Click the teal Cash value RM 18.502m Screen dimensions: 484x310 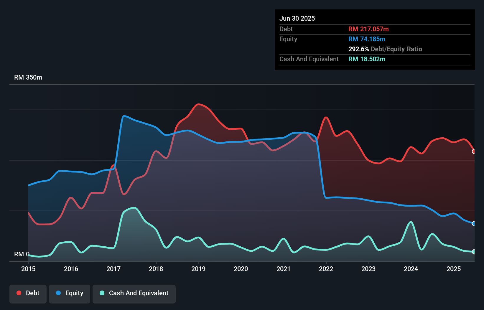point(367,59)
